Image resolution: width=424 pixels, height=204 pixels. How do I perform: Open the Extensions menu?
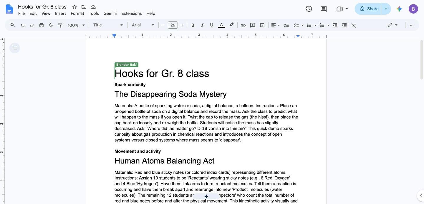[x=132, y=14]
